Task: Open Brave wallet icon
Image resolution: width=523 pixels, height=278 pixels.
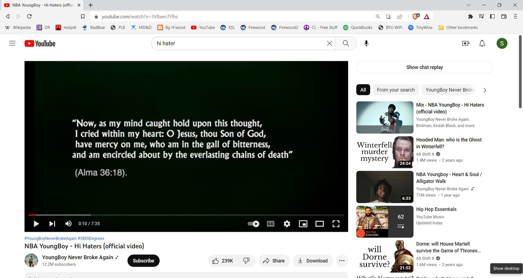Action: click(504, 16)
